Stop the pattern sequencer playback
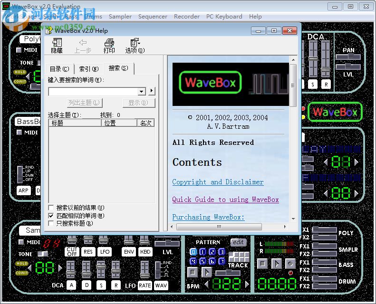 193,272
